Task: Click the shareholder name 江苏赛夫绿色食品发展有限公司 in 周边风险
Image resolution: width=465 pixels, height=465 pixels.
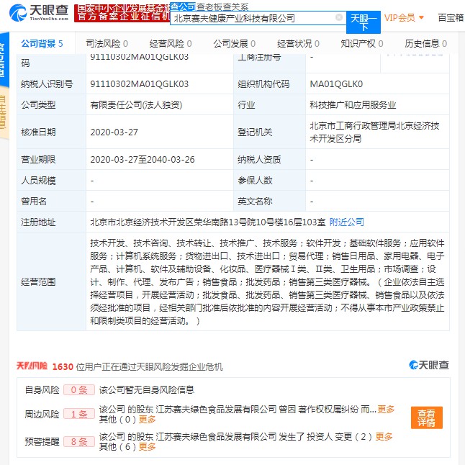Action: (216, 410)
